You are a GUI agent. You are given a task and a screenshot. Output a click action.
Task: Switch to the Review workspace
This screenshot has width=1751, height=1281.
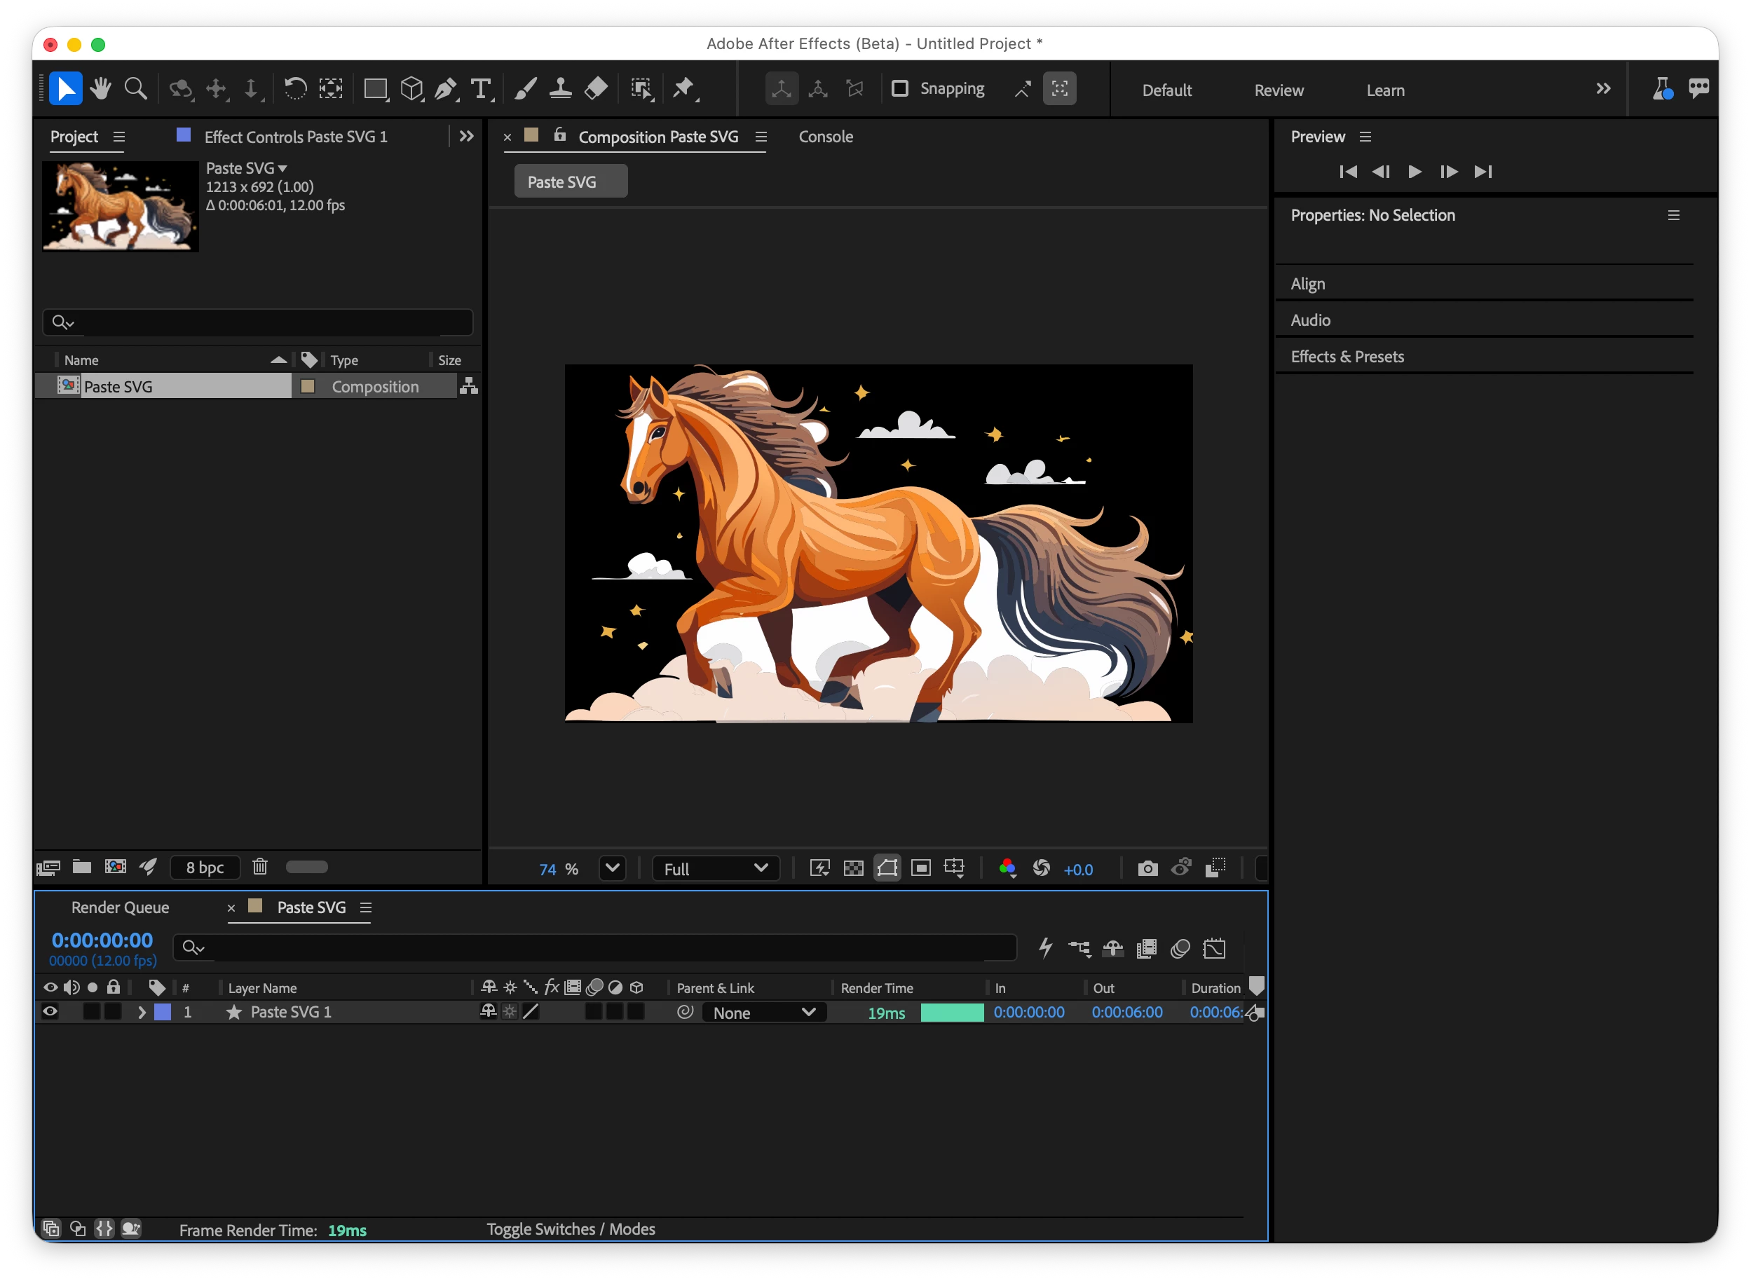1278,90
